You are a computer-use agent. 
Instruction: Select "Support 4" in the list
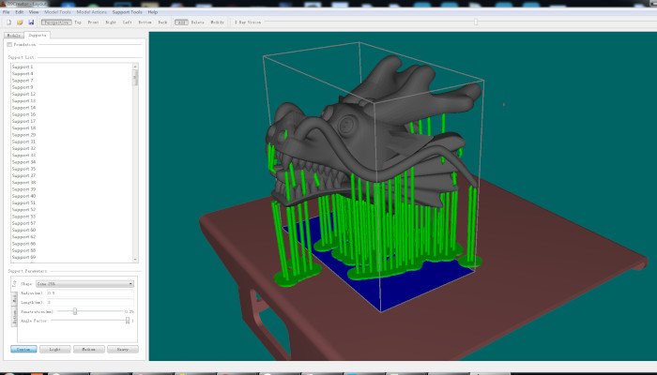(x=23, y=74)
